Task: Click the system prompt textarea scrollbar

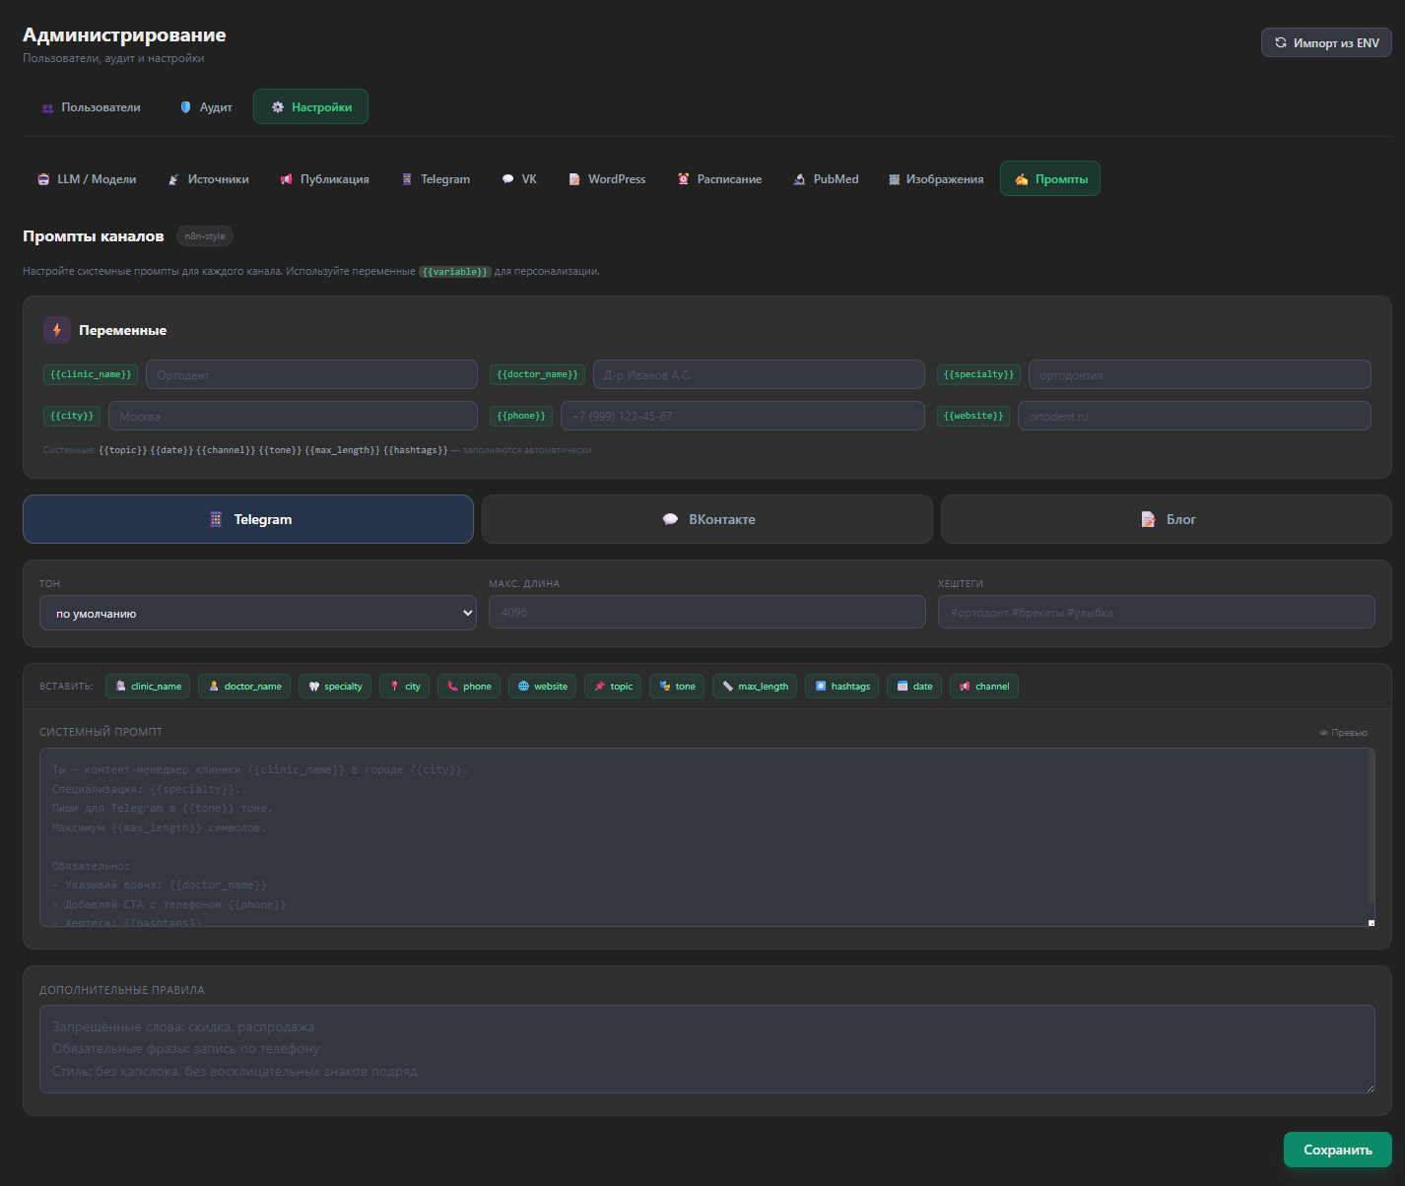Action: click(1371, 827)
